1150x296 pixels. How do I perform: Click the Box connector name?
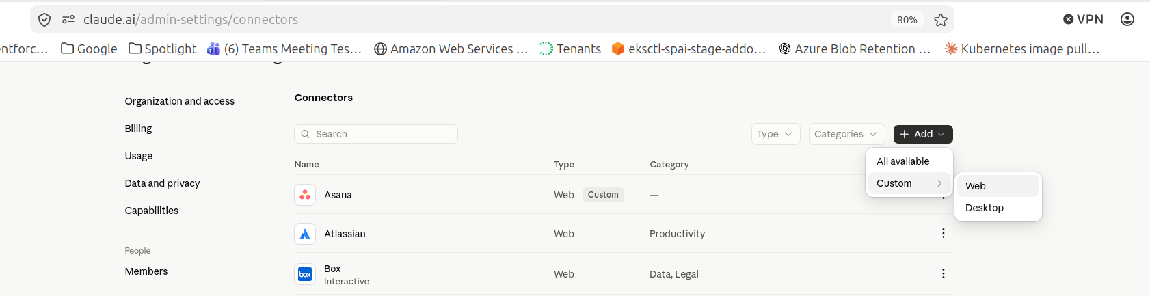pos(332,269)
